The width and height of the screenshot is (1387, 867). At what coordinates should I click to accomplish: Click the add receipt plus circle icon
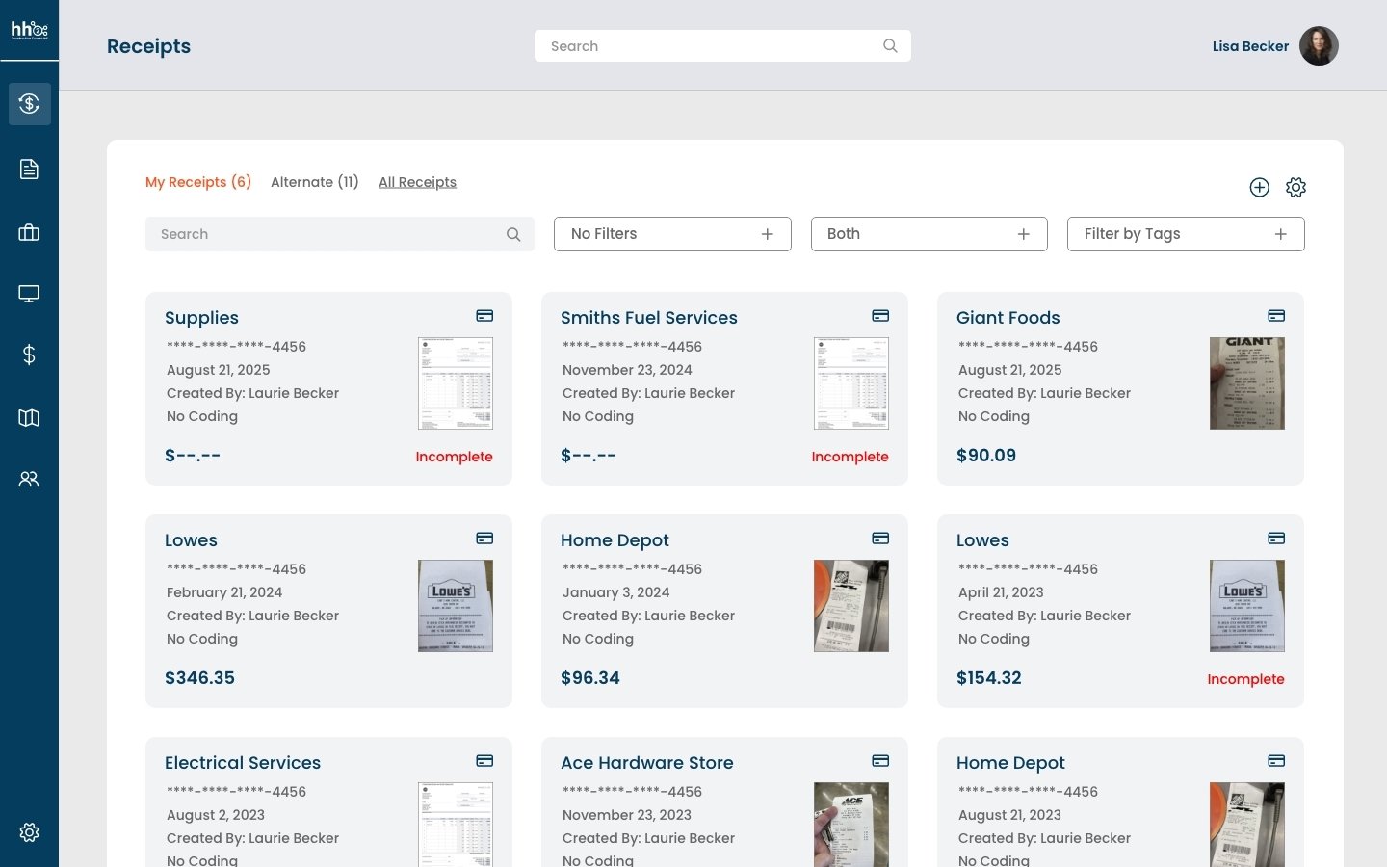1259,188
